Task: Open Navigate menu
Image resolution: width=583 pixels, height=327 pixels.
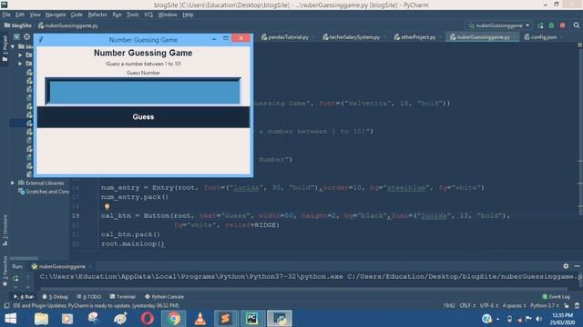Action: (56, 15)
